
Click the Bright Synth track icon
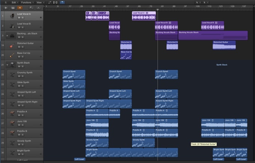click(12, 153)
